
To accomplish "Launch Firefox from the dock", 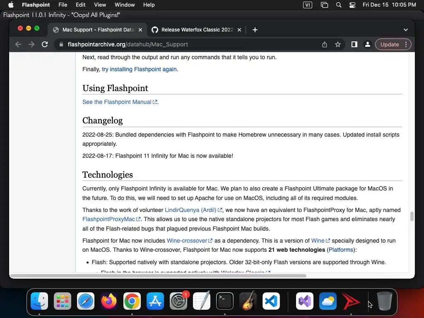I will point(109,301).
